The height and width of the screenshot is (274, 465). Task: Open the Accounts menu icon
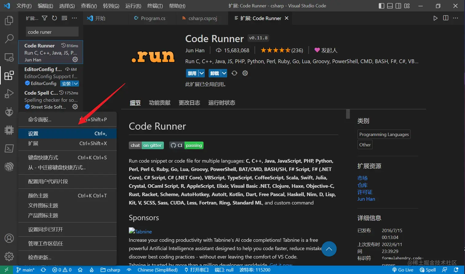pyautogui.click(x=9, y=238)
